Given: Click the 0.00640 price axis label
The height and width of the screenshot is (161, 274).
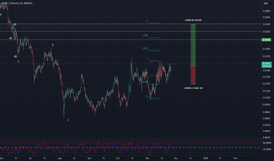Looking at the screenshot, I should point(266,138).
